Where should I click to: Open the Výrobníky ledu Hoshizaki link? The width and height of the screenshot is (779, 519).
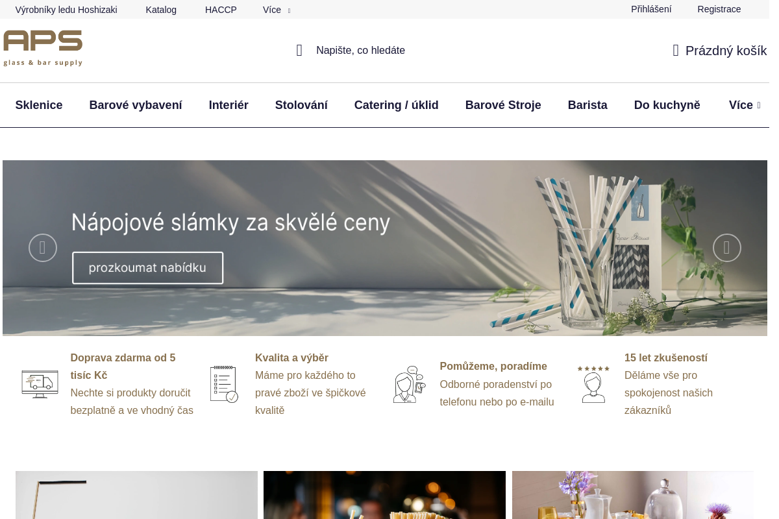[x=66, y=10]
